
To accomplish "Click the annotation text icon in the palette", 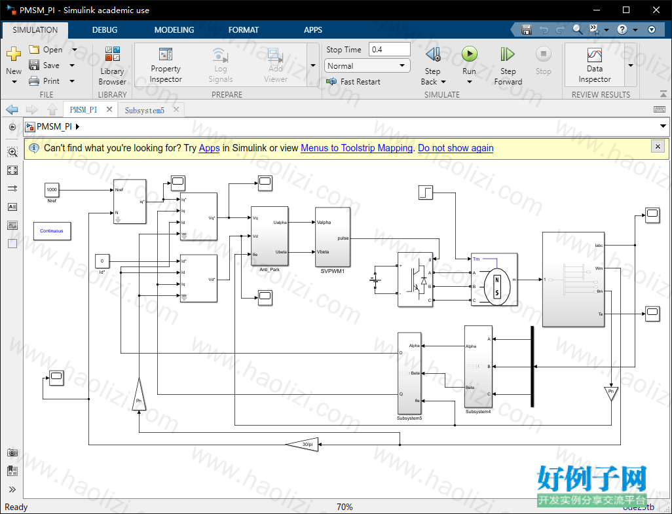I will (x=12, y=207).
